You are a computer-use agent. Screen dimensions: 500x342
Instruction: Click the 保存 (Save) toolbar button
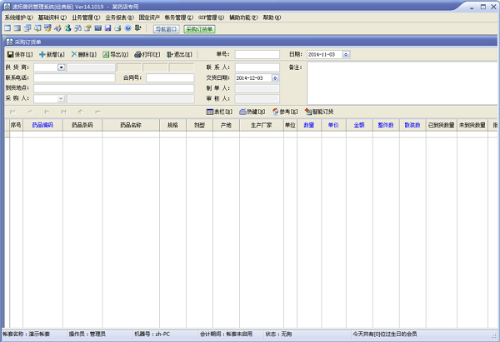(19, 54)
